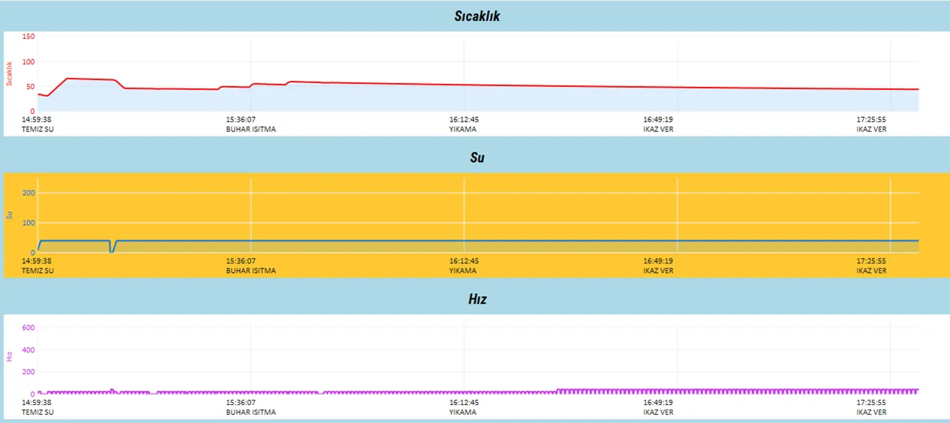
Task: Click the 600 tick on the Hız axis
Action: [29, 328]
